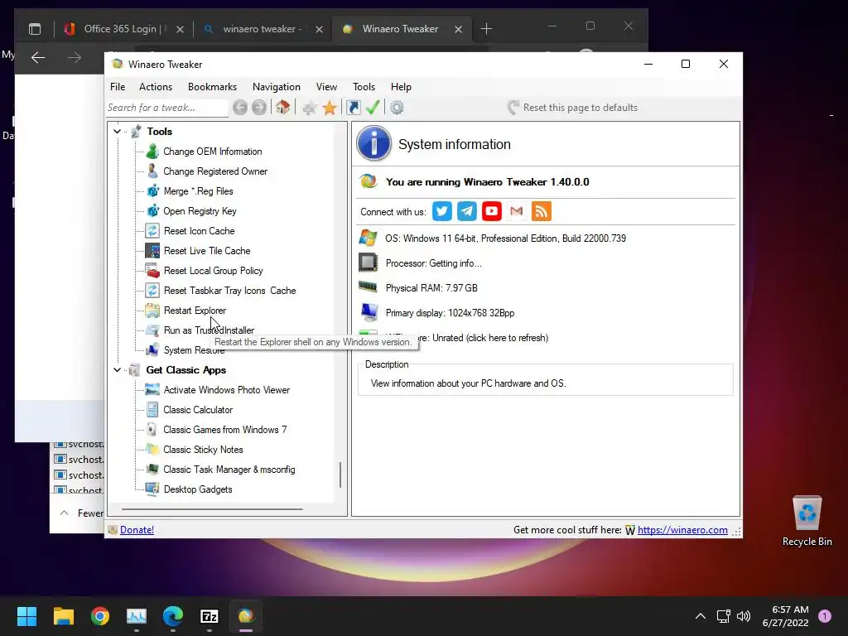Select Desktop Gadgets item
Screen dimensions: 848x636
coord(198,489)
